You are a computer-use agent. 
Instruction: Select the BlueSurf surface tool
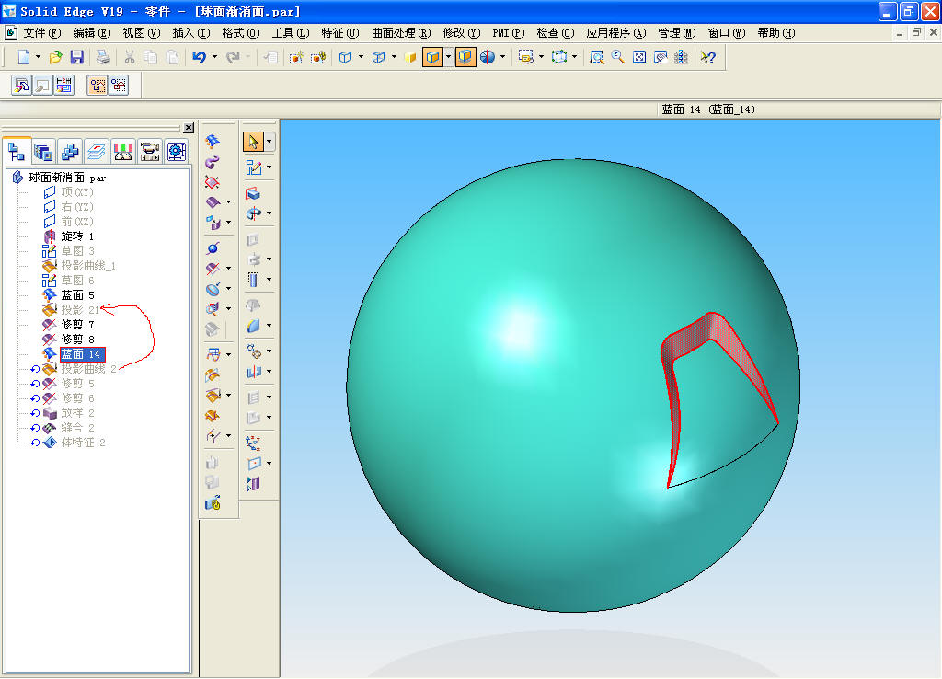pyautogui.click(x=213, y=142)
